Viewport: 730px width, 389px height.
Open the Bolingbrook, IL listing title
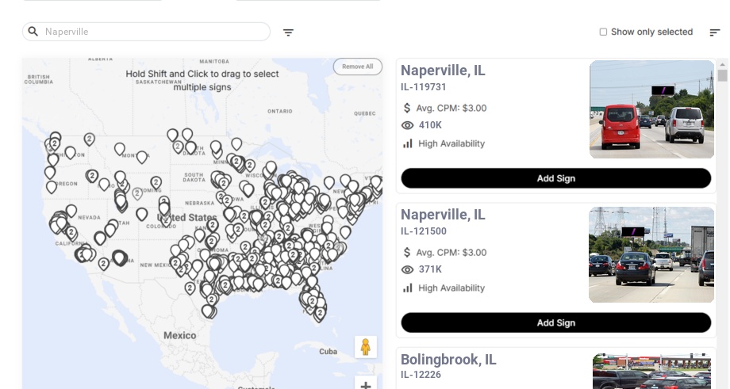[448, 360]
